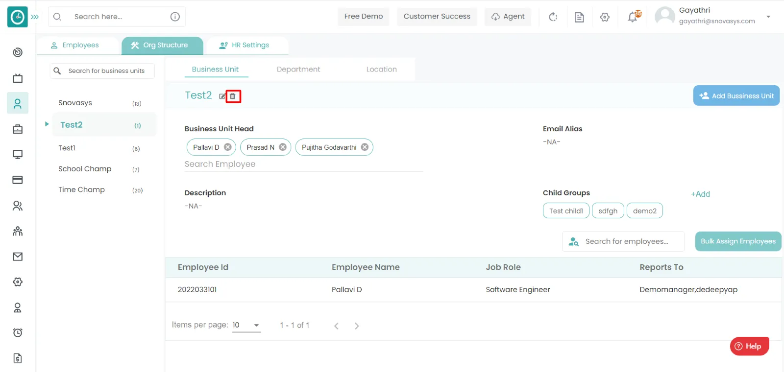Click the Free Demo button

tap(364, 17)
